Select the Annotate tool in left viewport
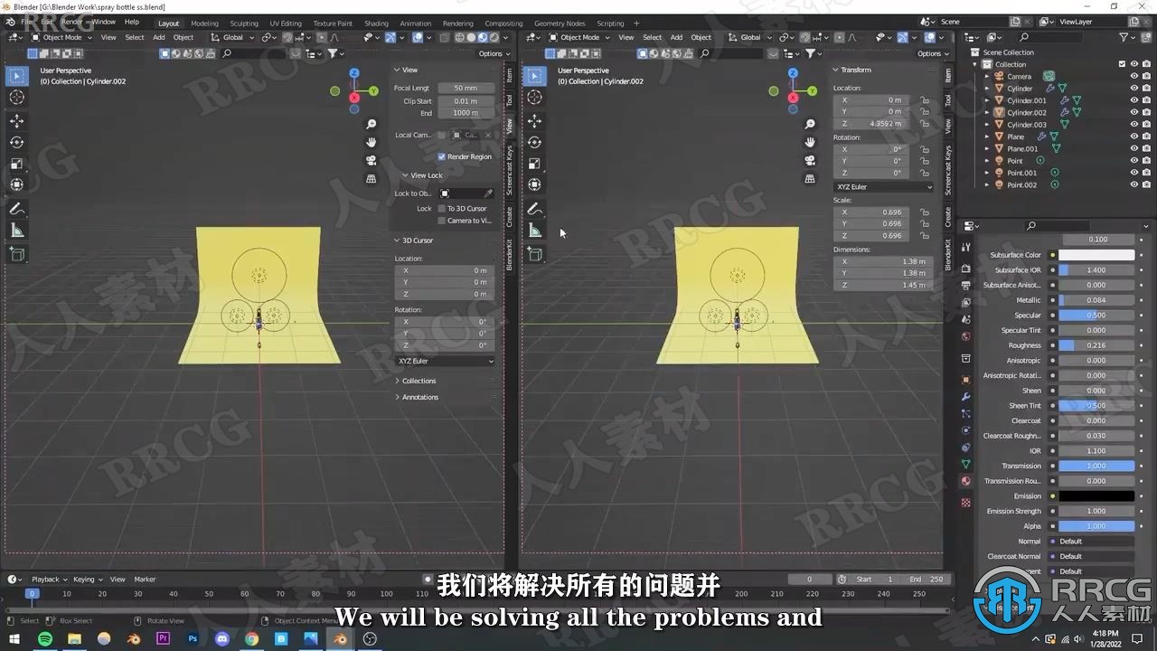Screen dimensions: 1157x651 (x=17, y=209)
